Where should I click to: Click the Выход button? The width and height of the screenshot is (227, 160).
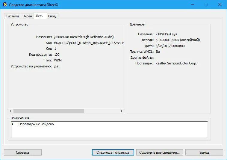click(204, 152)
